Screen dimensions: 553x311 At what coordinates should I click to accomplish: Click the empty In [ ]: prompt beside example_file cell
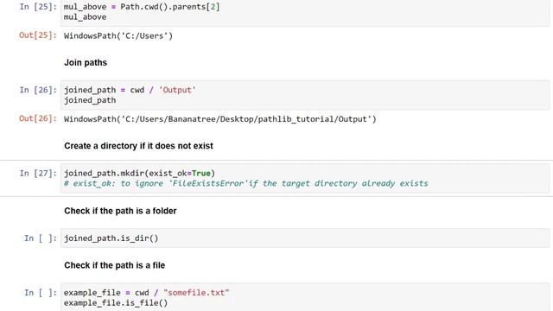[41, 292]
